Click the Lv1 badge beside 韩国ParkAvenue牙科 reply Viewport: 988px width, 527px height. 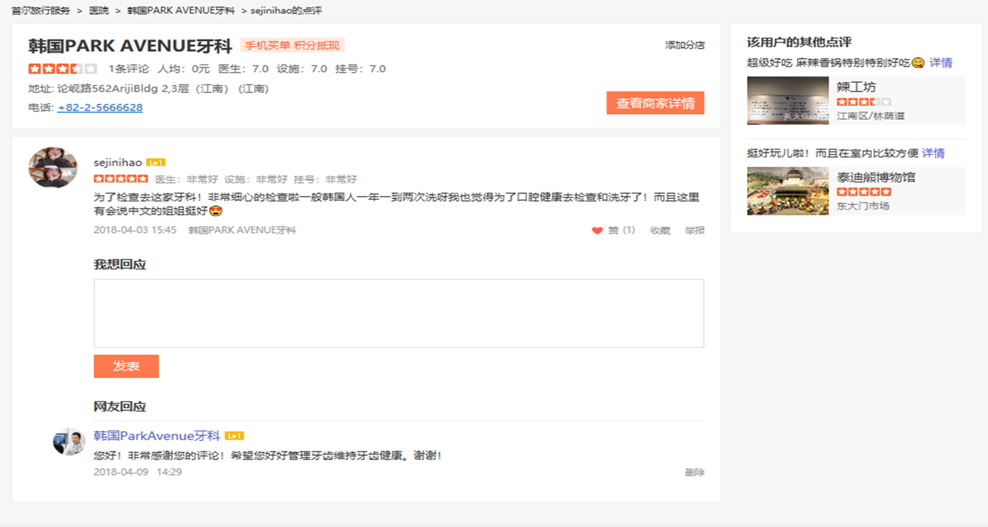pos(234,436)
